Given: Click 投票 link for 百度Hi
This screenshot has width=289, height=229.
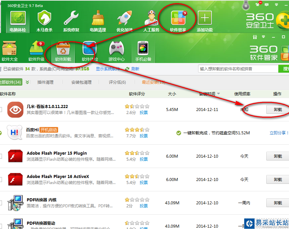Looking at the screenshot, I should pos(144,136).
